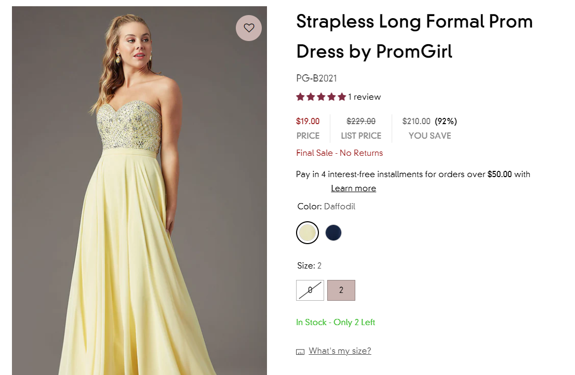
Task: Click the middle star of the review rating
Action: tap(322, 97)
